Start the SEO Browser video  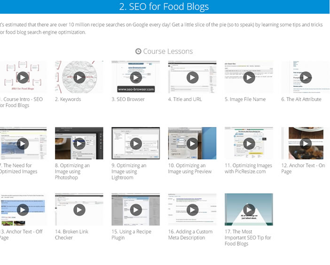pos(136,78)
